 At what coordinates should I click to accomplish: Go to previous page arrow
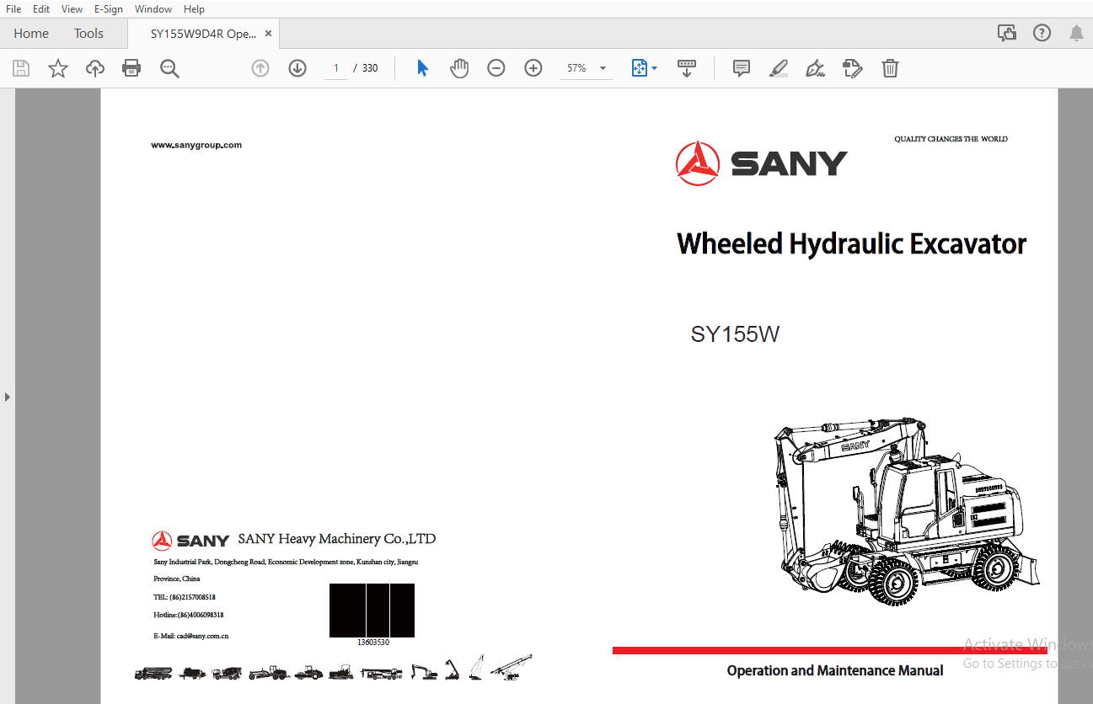click(260, 68)
